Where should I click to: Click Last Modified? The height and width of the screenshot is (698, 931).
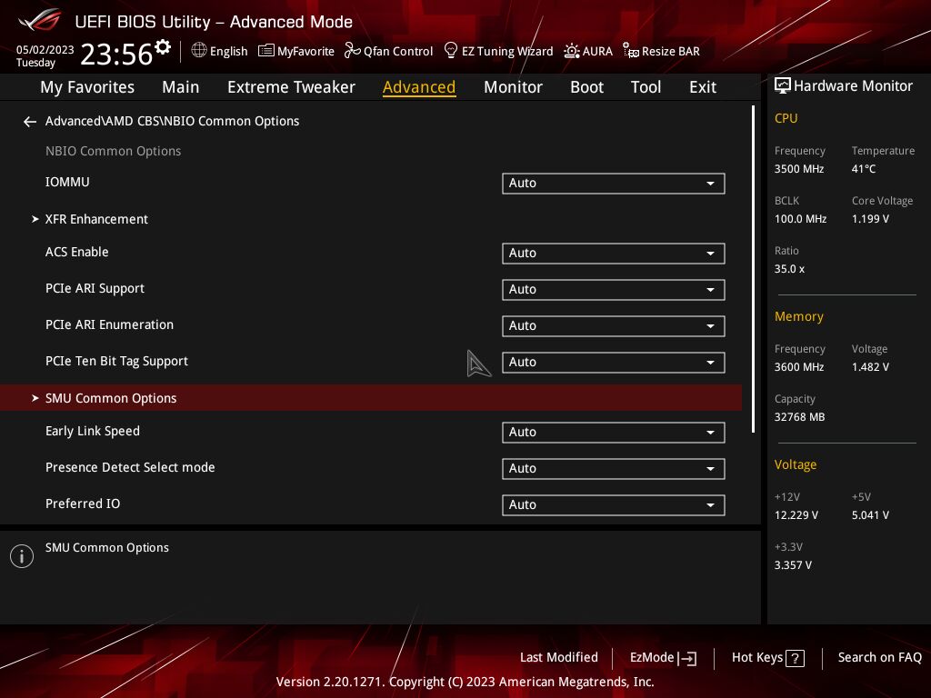point(559,658)
